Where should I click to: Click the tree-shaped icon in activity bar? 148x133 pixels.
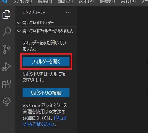pyautogui.click(x=7, y=102)
